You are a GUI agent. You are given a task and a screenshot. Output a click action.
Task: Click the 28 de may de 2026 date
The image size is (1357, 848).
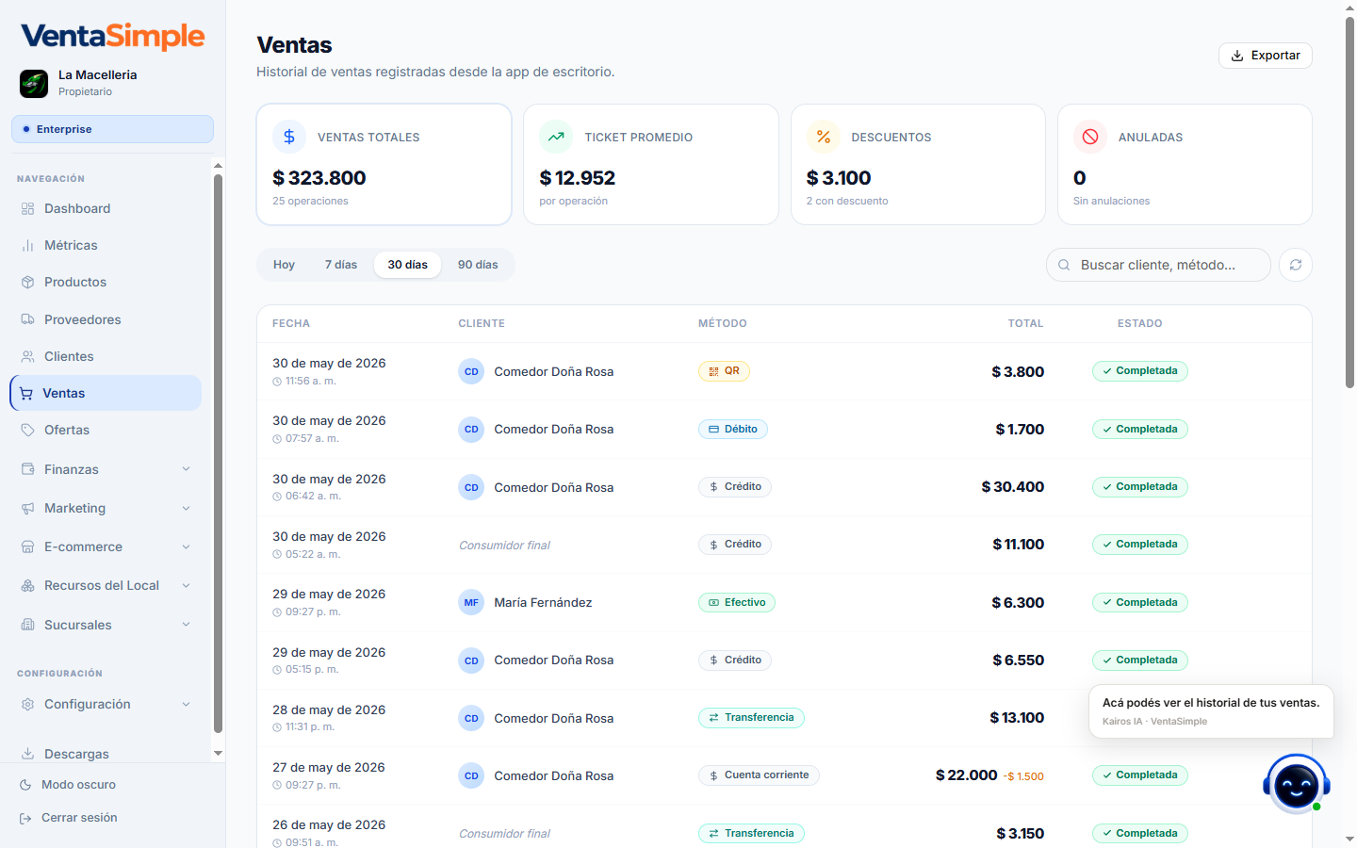[x=329, y=709]
